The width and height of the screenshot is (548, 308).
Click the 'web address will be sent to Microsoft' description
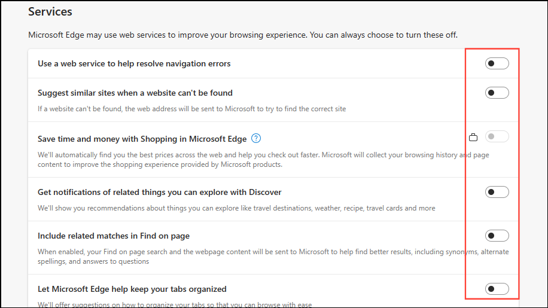[192, 109]
